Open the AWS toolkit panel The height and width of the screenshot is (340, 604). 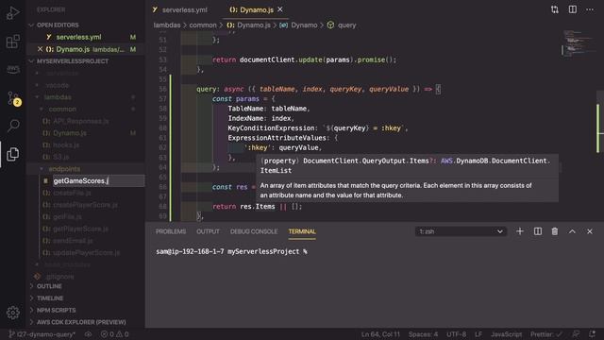click(x=12, y=69)
